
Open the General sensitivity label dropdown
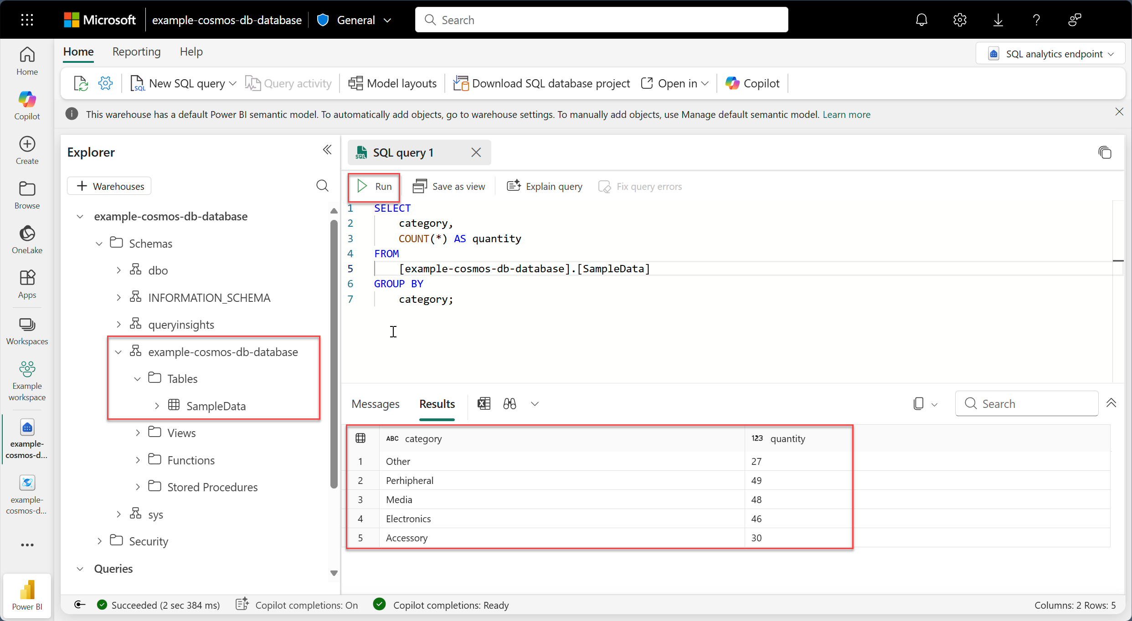click(x=354, y=20)
